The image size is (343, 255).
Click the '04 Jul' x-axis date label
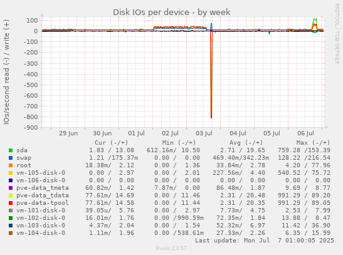pyautogui.click(x=238, y=133)
